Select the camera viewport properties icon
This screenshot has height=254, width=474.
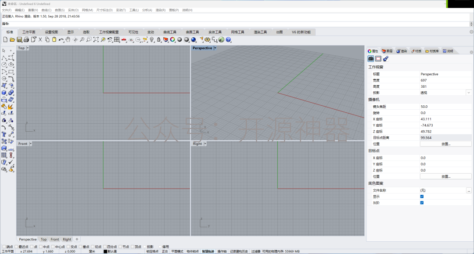pos(370,59)
